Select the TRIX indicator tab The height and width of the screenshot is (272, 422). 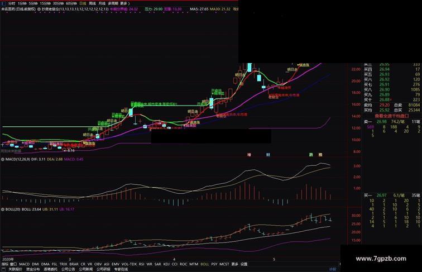[63, 264]
